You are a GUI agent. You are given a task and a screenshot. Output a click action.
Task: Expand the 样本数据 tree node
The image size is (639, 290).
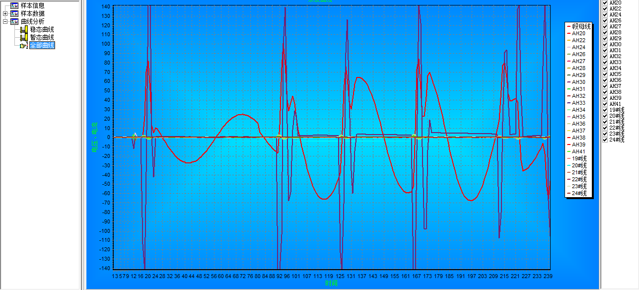[x=5, y=13]
